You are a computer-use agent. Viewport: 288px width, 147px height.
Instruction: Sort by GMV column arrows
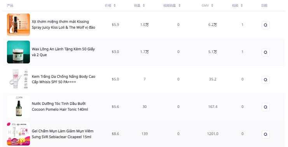pyautogui.click(x=212, y=5)
